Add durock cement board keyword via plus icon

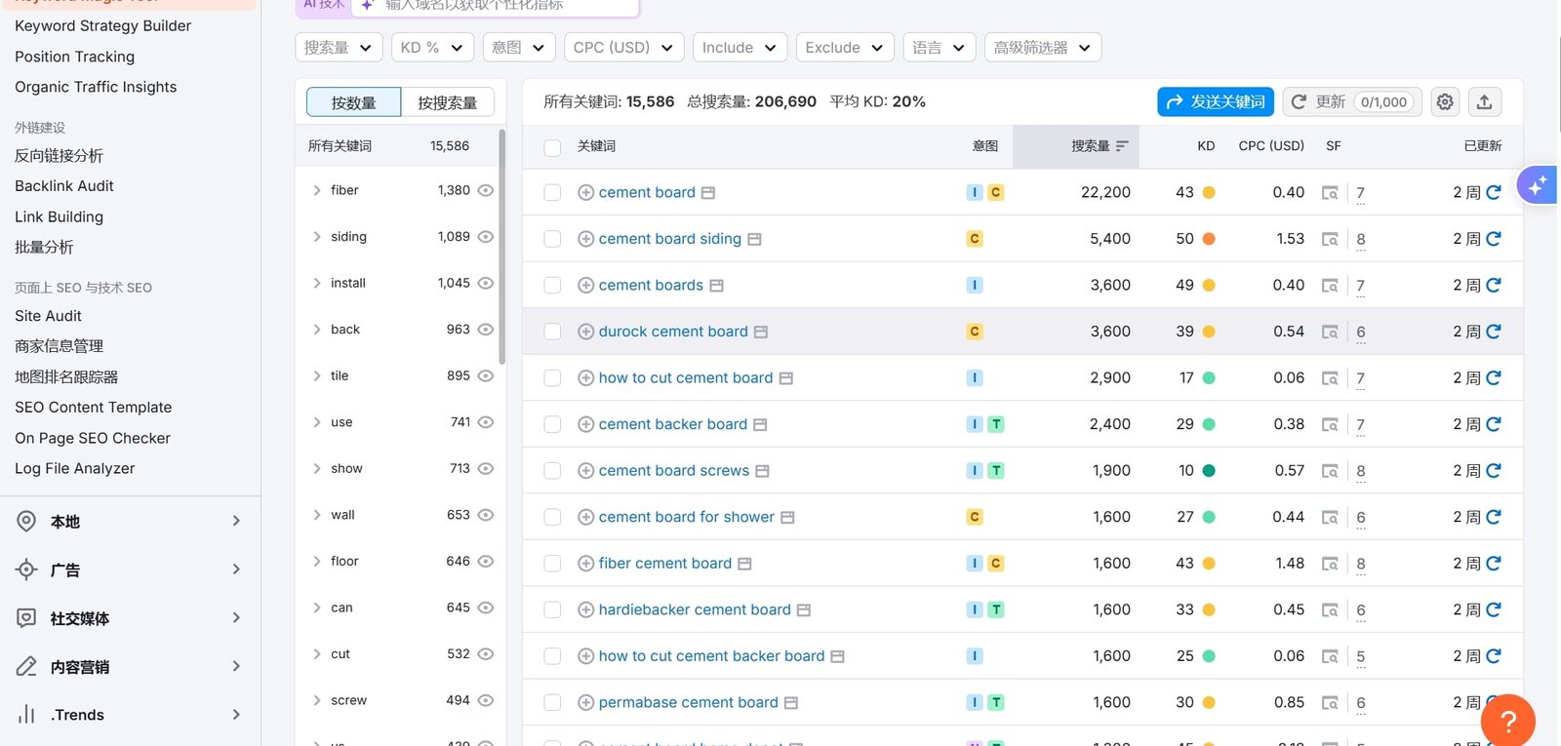coord(585,332)
